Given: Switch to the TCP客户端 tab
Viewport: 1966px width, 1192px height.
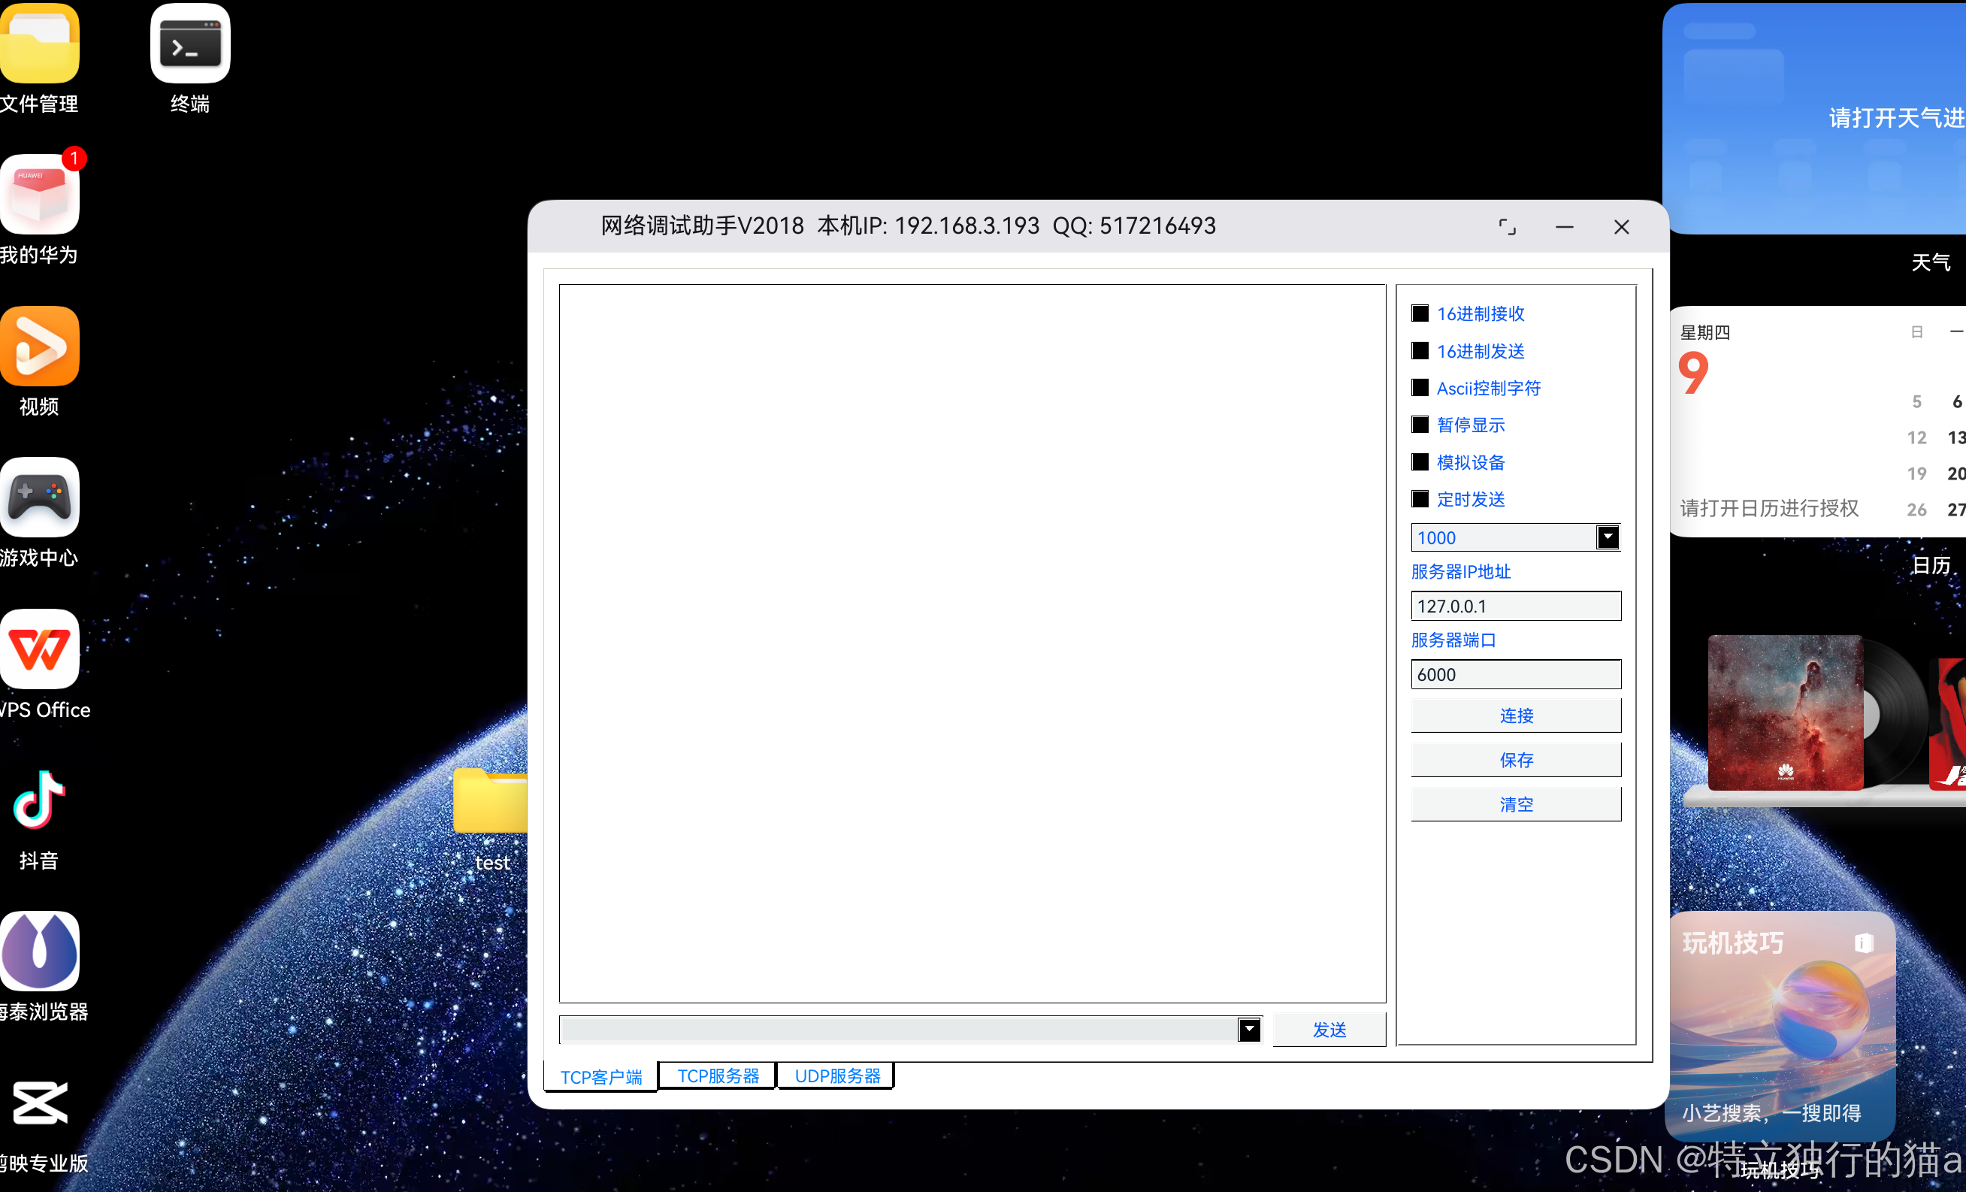Looking at the screenshot, I should click(600, 1077).
